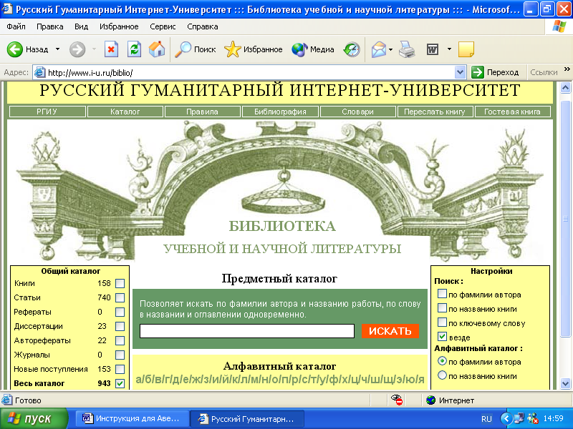This screenshot has width=573, height=429.
Task: Open the Вид menu
Action: coord(81,26)
